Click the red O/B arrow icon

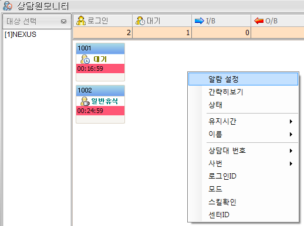259,20
